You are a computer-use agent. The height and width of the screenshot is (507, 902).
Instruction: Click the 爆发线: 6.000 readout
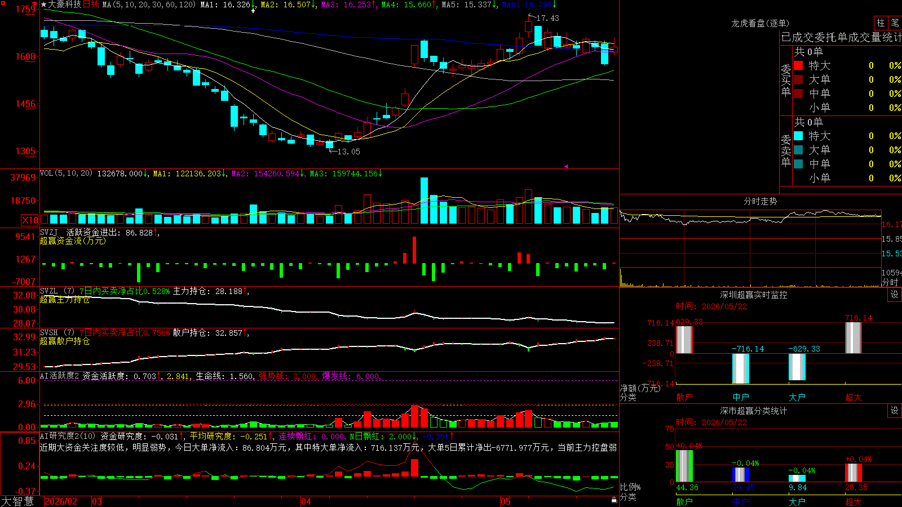pyautogui.click(x=351, y=376)
